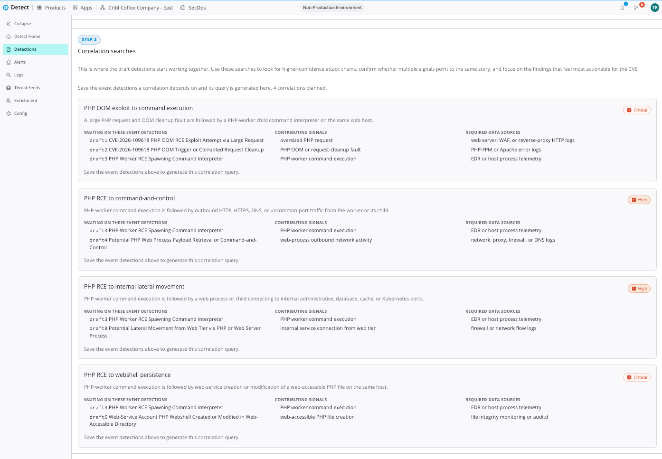Screen dimensions: 662x459
Task: Click 'file integrity monitoring or auditd' data source
Action: [x=510, y=417]
